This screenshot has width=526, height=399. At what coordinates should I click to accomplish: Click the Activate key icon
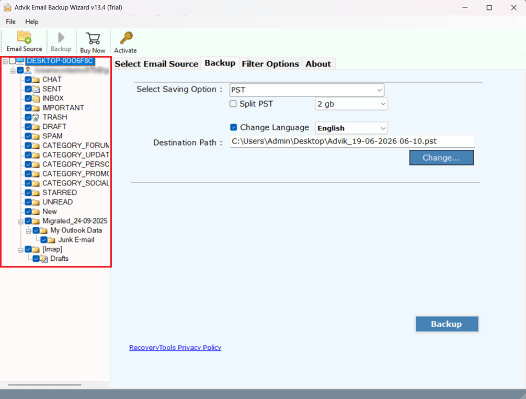127,38
